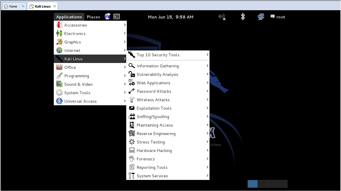Switch to the first (active) workspace

point(252,184)
